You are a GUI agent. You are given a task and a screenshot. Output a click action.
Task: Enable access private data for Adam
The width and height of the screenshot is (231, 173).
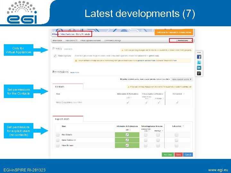(146, 145)
